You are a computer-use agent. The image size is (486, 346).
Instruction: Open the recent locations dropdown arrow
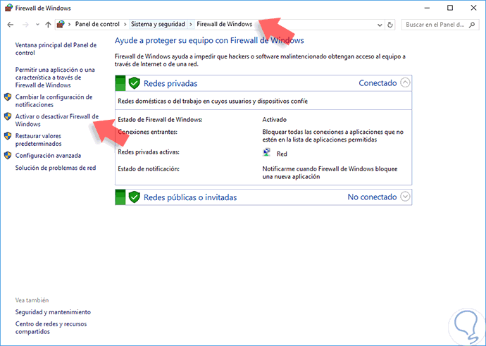(x=37, y=25)
